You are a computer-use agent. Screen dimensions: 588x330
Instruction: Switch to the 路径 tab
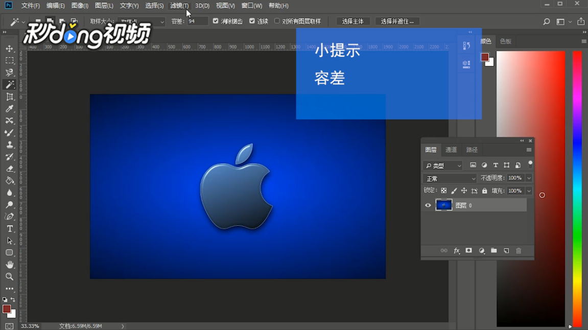tap(472, 150)
